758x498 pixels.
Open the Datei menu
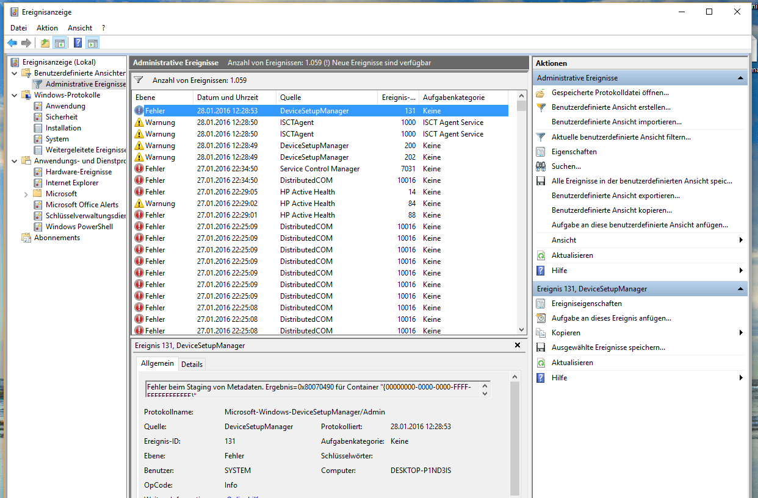coord(19,28)
